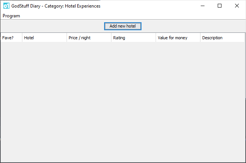The height and width of the screenshot is (163, 246).
Task: Click divider between Price / night and Rating
Action: click(x=111, y=38)
